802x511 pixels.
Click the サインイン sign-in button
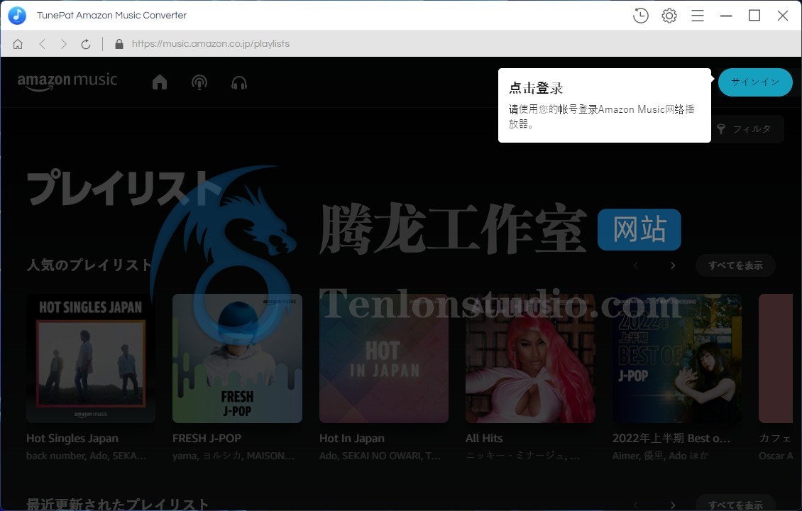(x=755, y=82)
